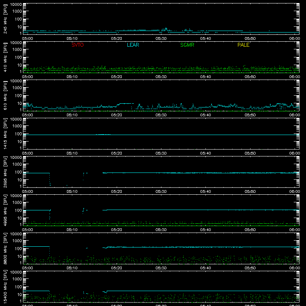Click the 1000 tick value on 410 MHz axis

pos(17,50)
